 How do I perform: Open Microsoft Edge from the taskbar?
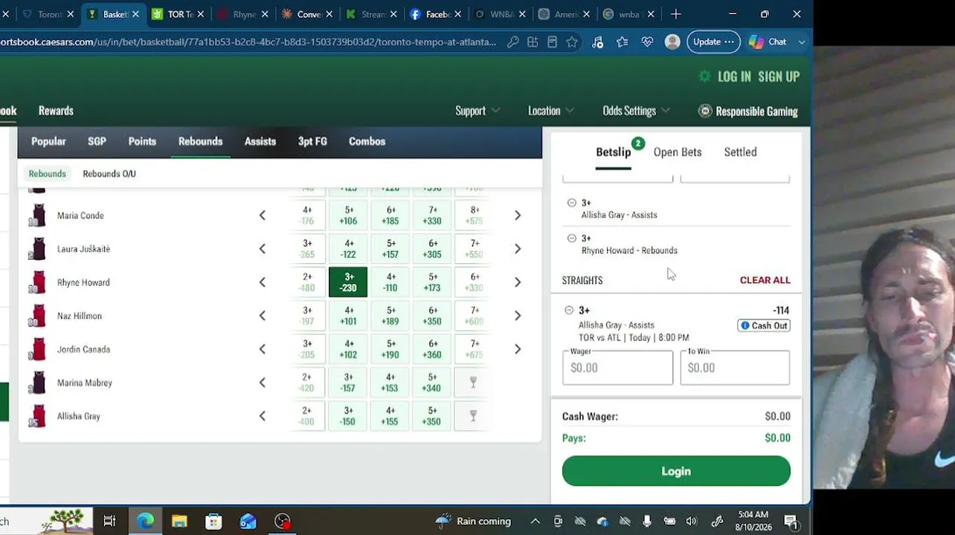[x=145, y=522]
